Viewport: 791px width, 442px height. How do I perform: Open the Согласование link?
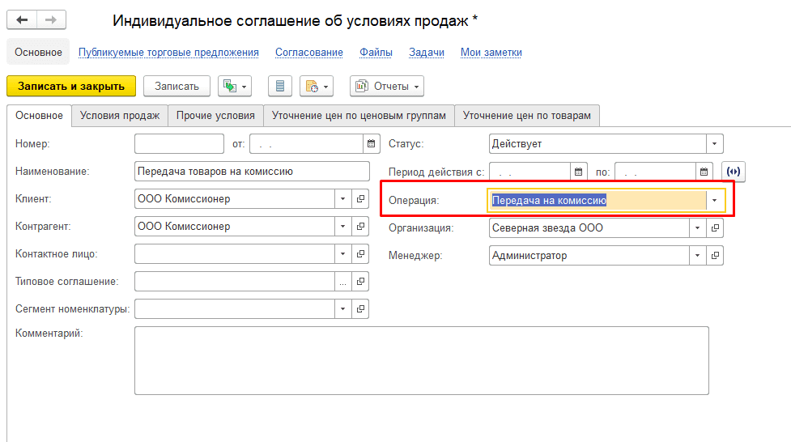point(308,53)
